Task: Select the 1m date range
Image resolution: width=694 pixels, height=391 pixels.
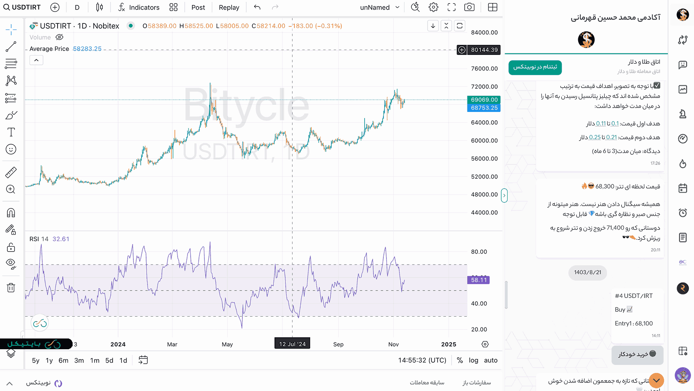Action: point(95,360)
